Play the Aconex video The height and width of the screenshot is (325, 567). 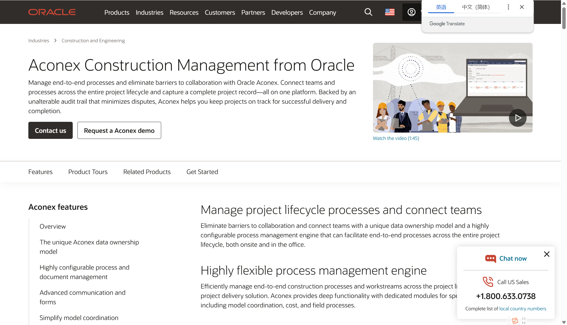(x=517, y=118)
